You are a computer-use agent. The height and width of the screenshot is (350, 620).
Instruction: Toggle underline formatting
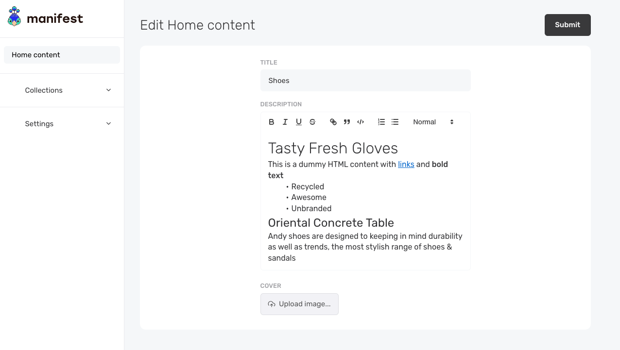(x=299, y=122)
